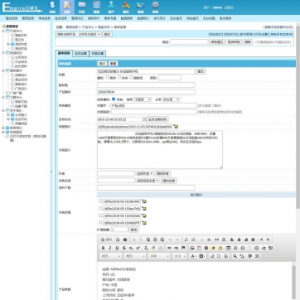Open the column action dropdown near top
Viewport: 300px width, 300px height.
tap(79, 34)
